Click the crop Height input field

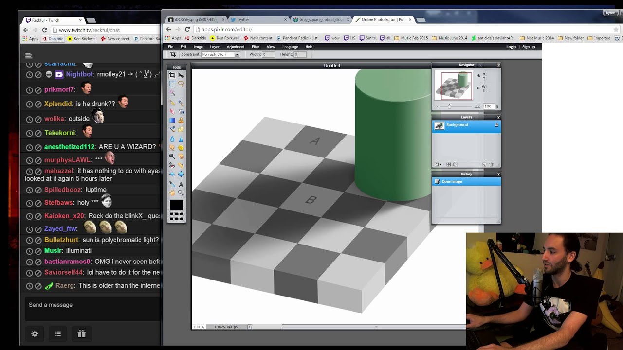[x=300, y=54]
